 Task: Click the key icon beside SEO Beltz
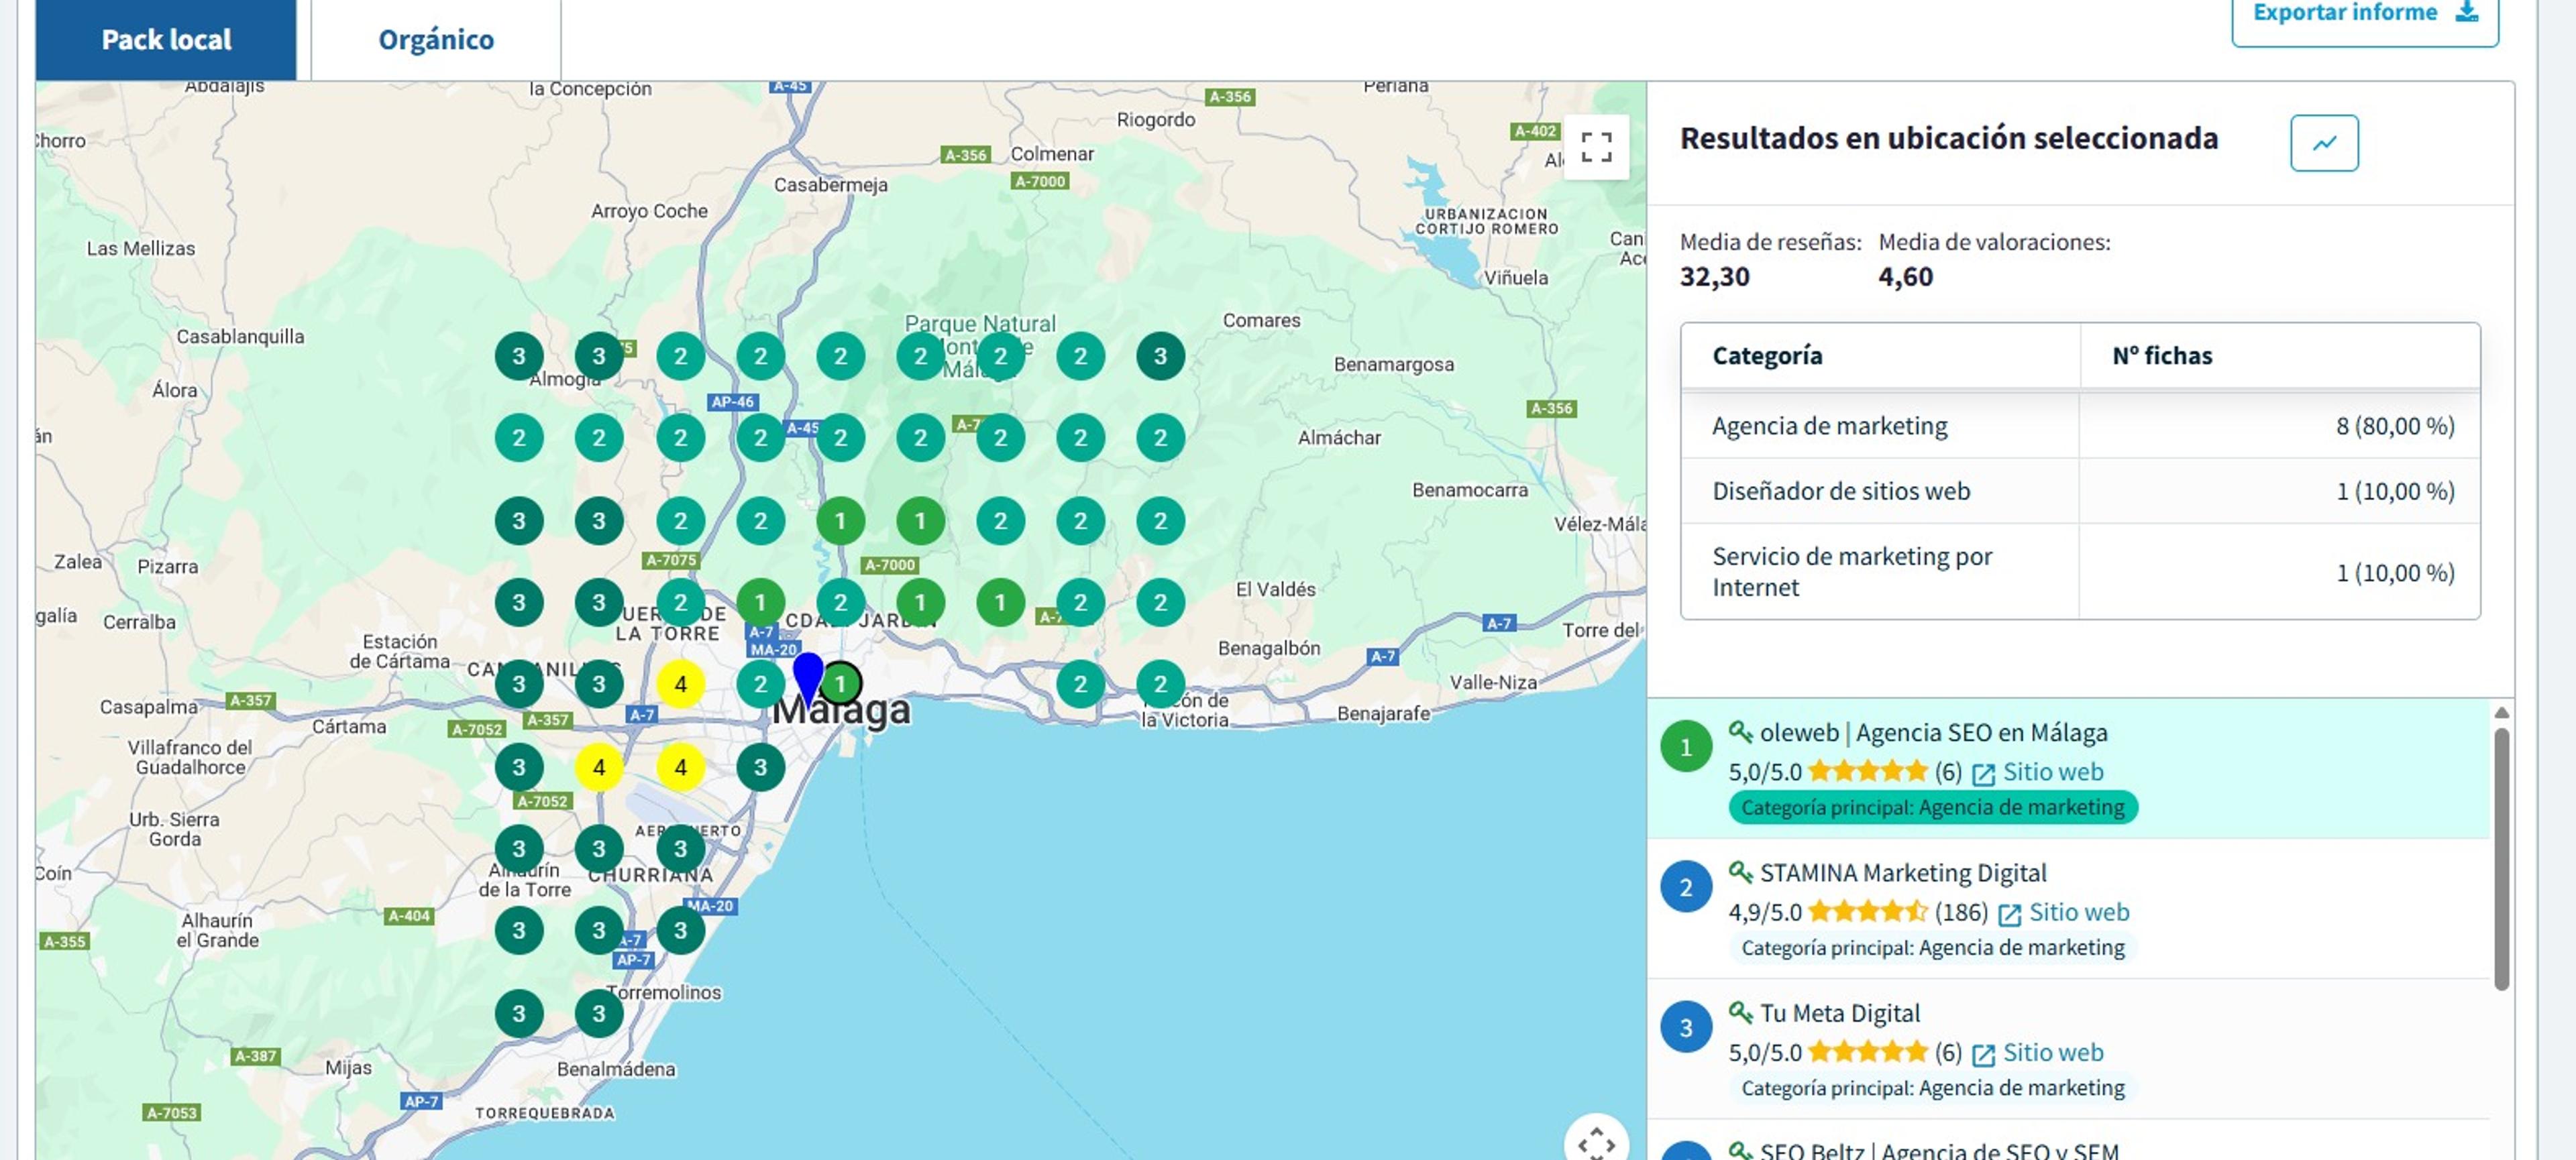pyautogui.click(x=1740, y=1150)
